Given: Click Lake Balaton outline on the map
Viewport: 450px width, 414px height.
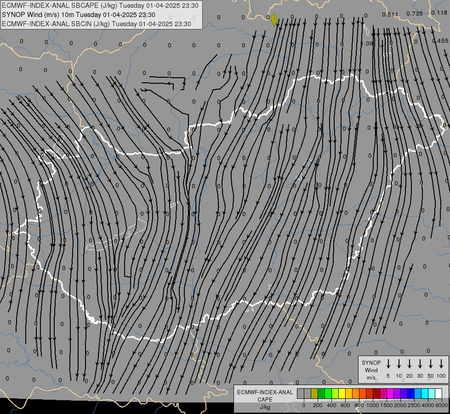Looking at the screenshot, I should pyautogui.click(x=116, y=236).
